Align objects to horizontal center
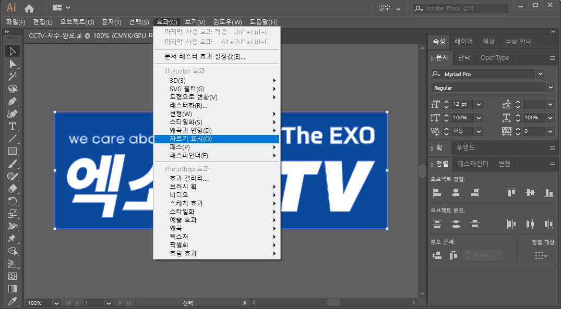The image size is (561, 309). [x=456, y=193]
